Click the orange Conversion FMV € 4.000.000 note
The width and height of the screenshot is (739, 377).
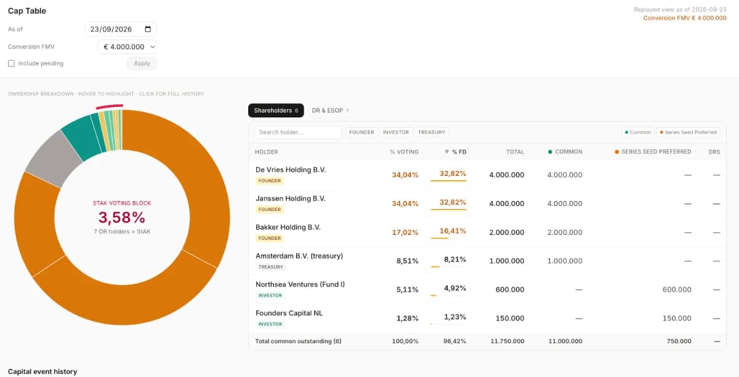coord(685,18)
